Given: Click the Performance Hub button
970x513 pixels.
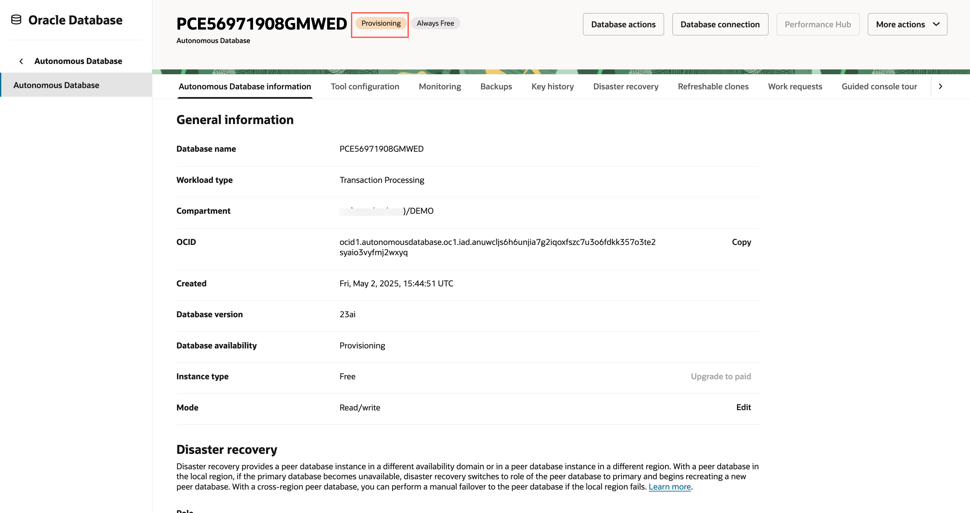Looking at the screenshot, I should [818, 24].
